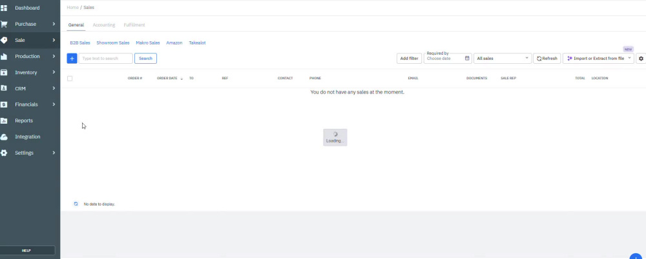Click the table settings gear icon
The image size is (646, 259).
point(641,59)
